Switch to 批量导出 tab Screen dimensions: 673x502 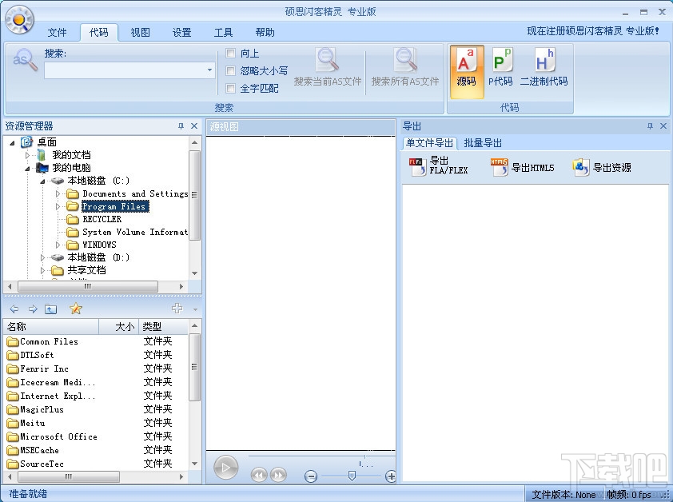coord(483,143)
